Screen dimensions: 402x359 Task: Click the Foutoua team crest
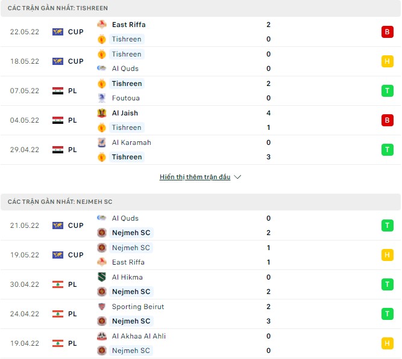click(102, 98)
